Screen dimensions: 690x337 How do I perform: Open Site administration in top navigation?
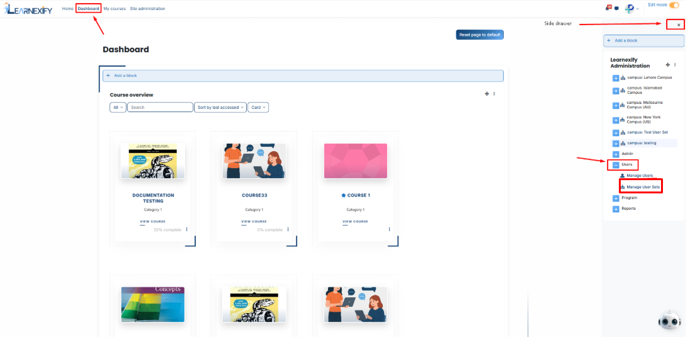[147, 8]
